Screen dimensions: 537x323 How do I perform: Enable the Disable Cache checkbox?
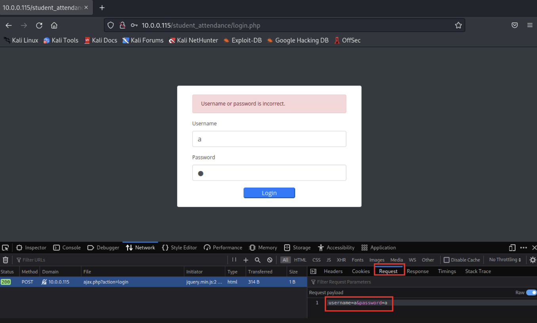pyautogui.click(x=446, y=260)
